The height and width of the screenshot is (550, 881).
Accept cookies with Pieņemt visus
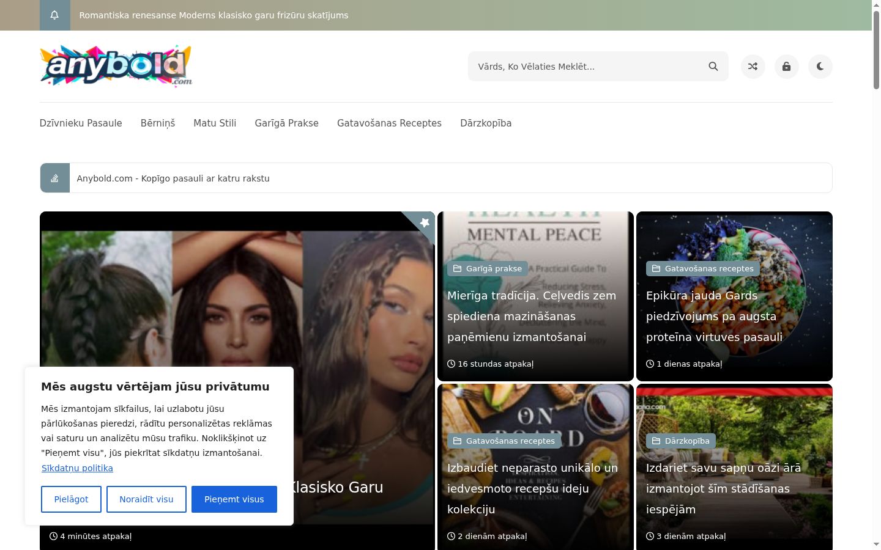[x=234, y=499]
